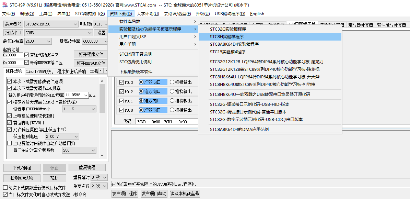Screen dimensions: 410x199
Task: Select STC32G USB-HID debug example
Action: pos(270,104)
